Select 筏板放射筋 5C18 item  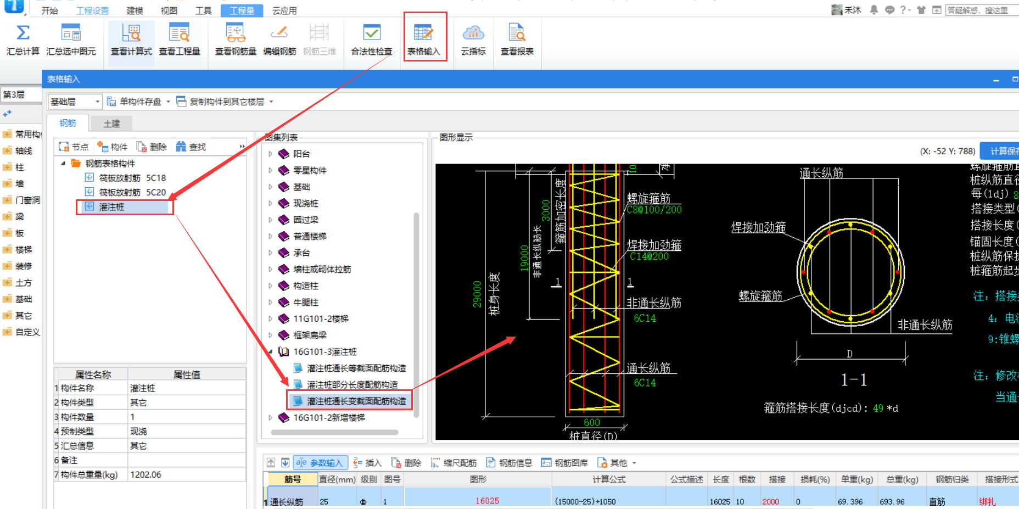(132, 178)
